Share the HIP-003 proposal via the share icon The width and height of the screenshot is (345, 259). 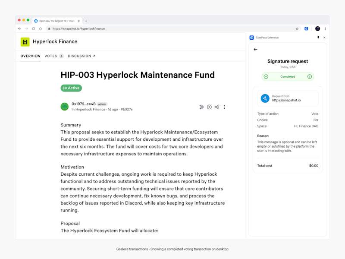[x=217, y=107]
